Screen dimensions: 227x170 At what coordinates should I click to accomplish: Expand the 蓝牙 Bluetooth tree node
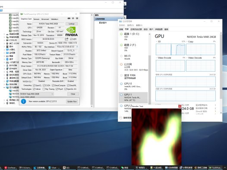(4, 59)
